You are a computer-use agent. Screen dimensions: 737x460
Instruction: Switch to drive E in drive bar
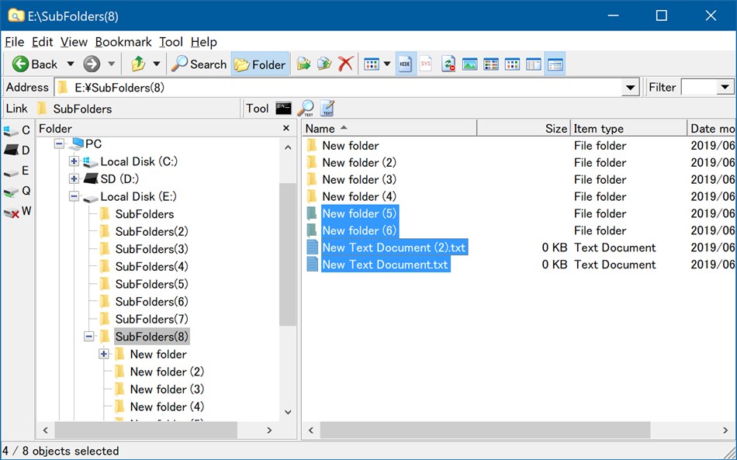17,171
